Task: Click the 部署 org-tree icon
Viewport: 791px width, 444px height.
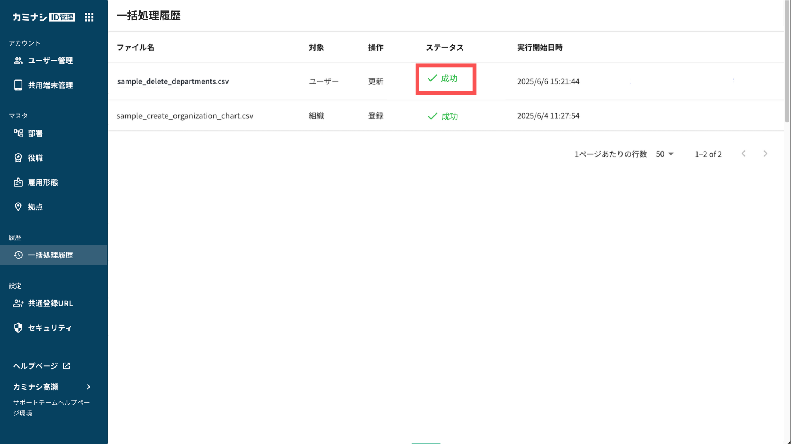Action: pos(18,133)
